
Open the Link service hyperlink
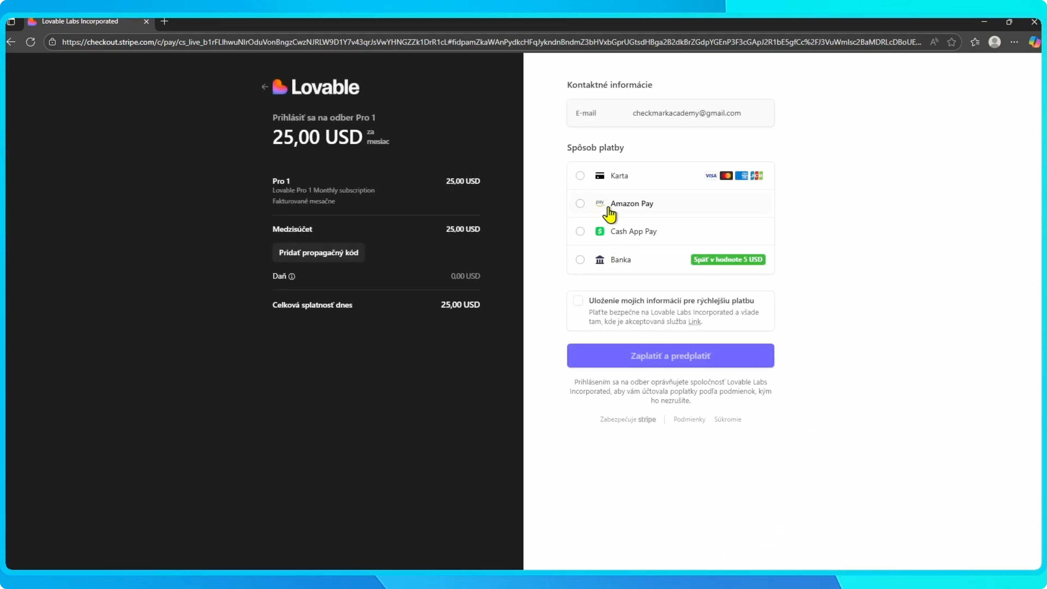tap(694, 322)
